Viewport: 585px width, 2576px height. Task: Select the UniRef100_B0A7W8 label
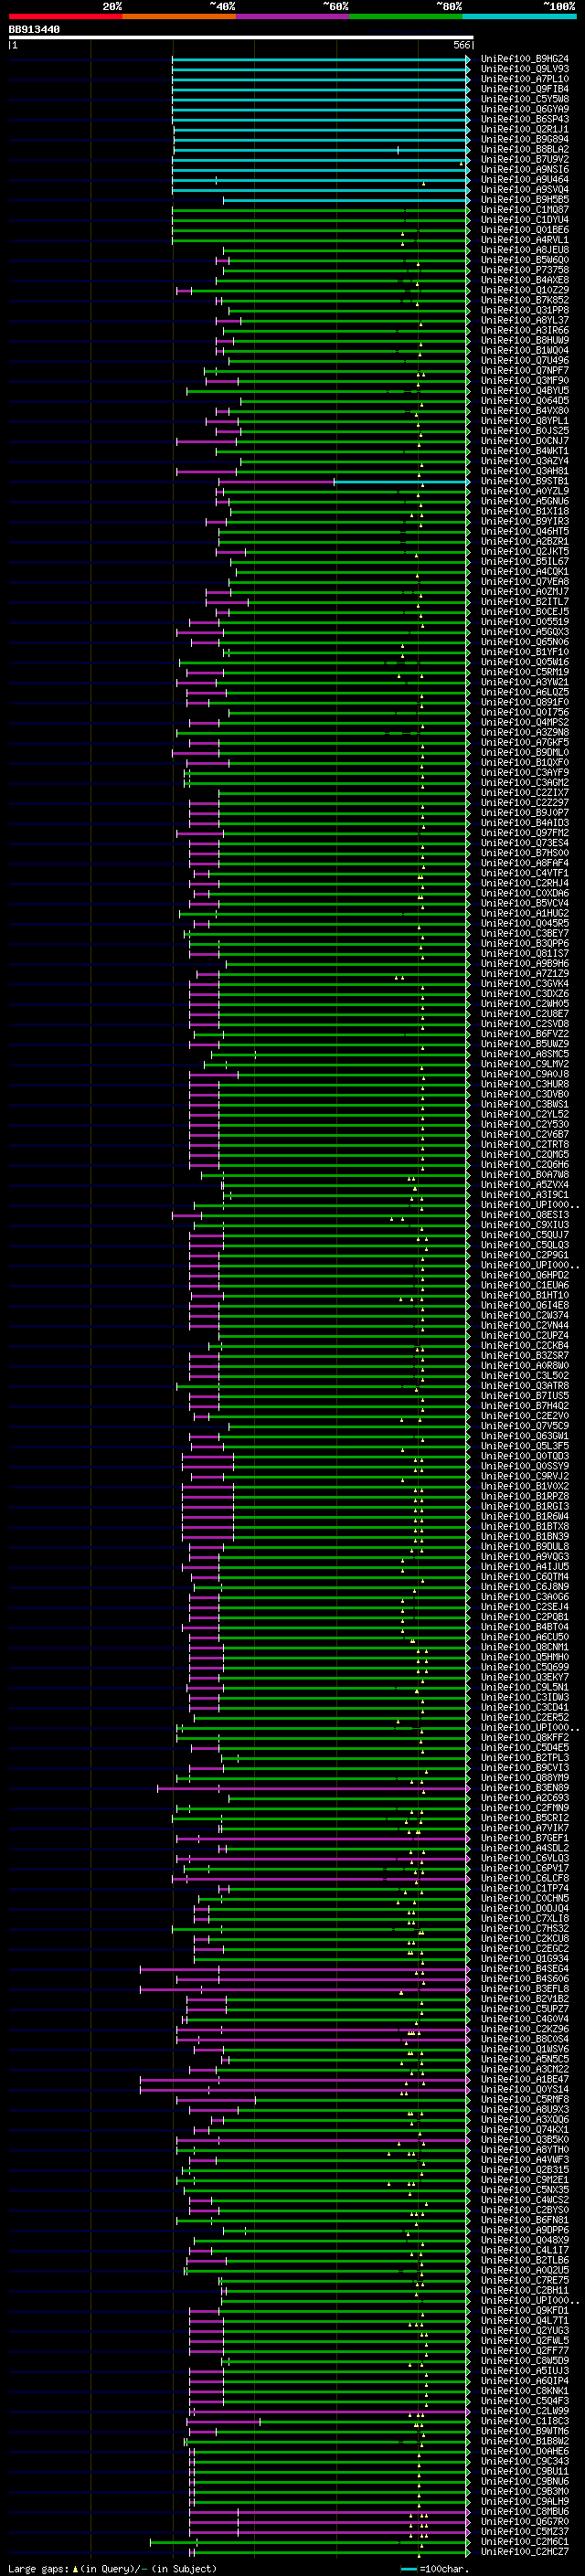524,1174
